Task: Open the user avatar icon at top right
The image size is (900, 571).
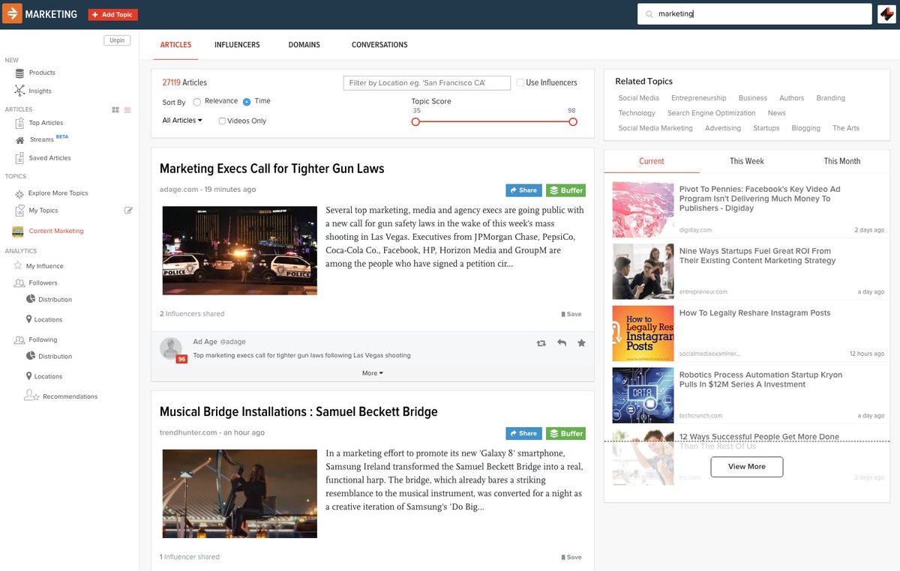Action: 886,14
